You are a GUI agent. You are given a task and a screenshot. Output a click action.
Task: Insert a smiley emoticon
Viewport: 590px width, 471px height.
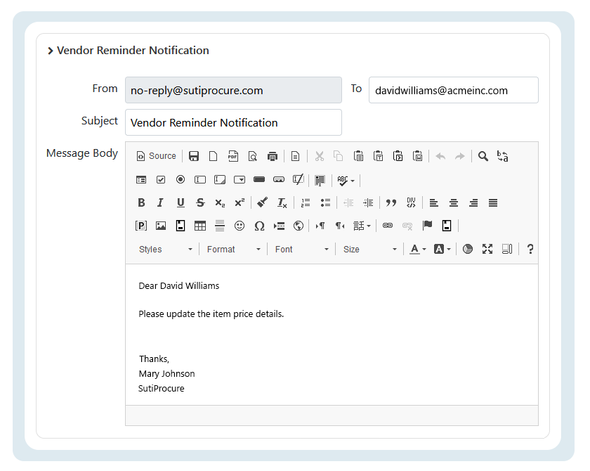pyautogui.click(x=240, y=226)
